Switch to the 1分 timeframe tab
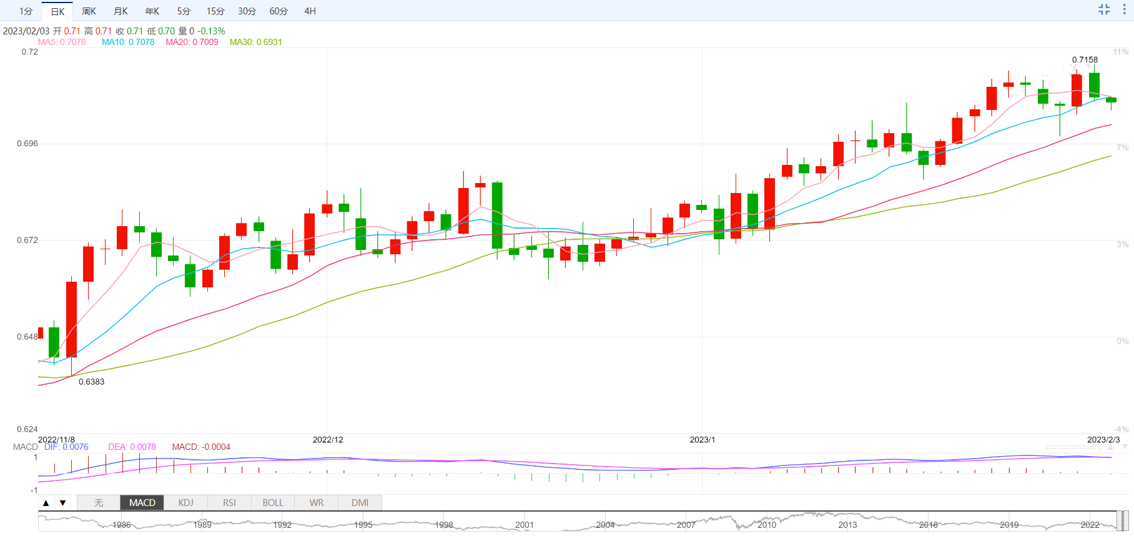Screen dimensions: 1134x546 (x=26, y=11)
